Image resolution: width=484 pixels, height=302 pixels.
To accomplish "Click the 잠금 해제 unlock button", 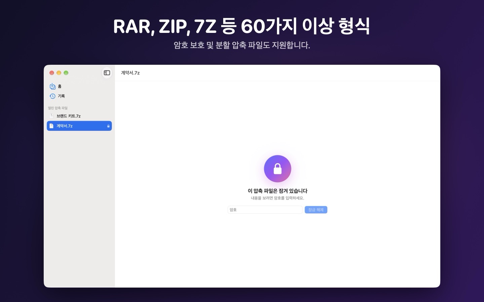I will pos(316,210).
